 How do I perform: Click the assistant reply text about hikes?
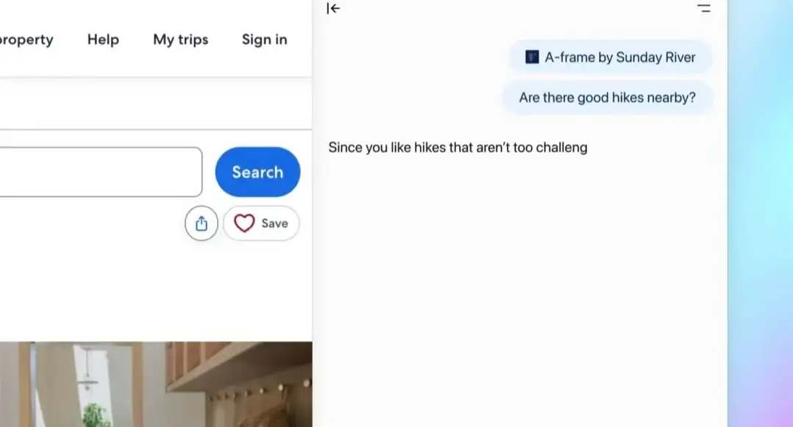(x=458, y=148)
